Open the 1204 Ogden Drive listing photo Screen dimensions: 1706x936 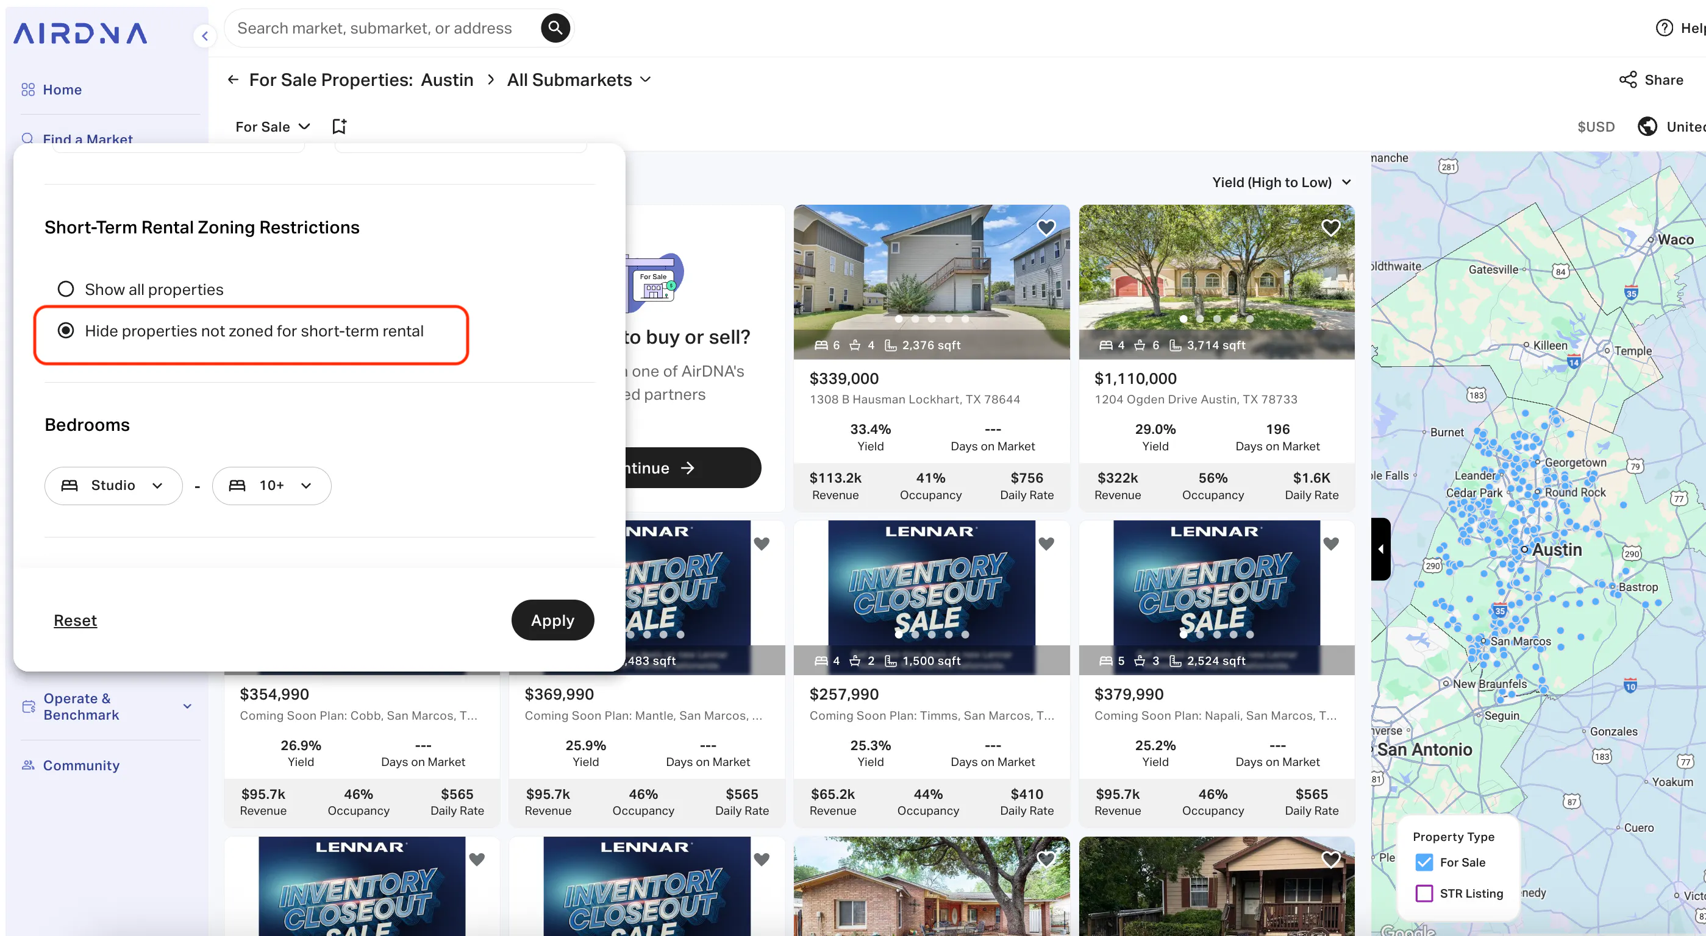tap(1216, 282)
